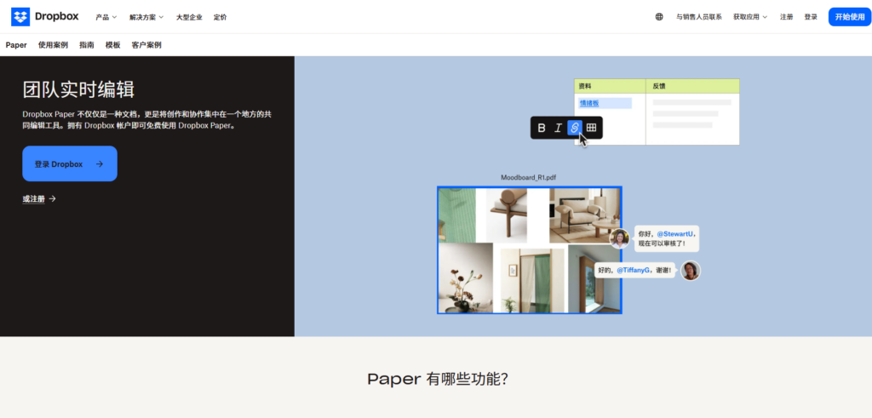872x418 pixels.
Task: Click the Dropbox logo icon
Action: point(20,17)
